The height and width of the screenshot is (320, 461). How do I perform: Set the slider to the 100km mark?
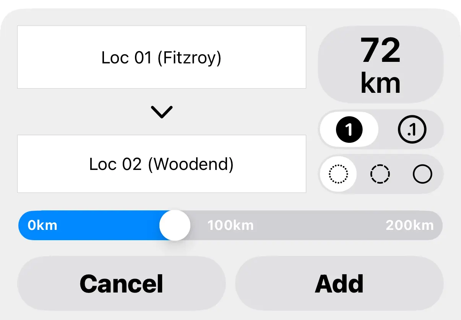(230, 225)
